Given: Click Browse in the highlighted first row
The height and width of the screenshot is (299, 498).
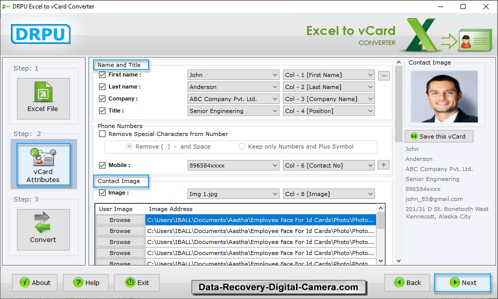Looking at the screenshot, I should [120, 220].
